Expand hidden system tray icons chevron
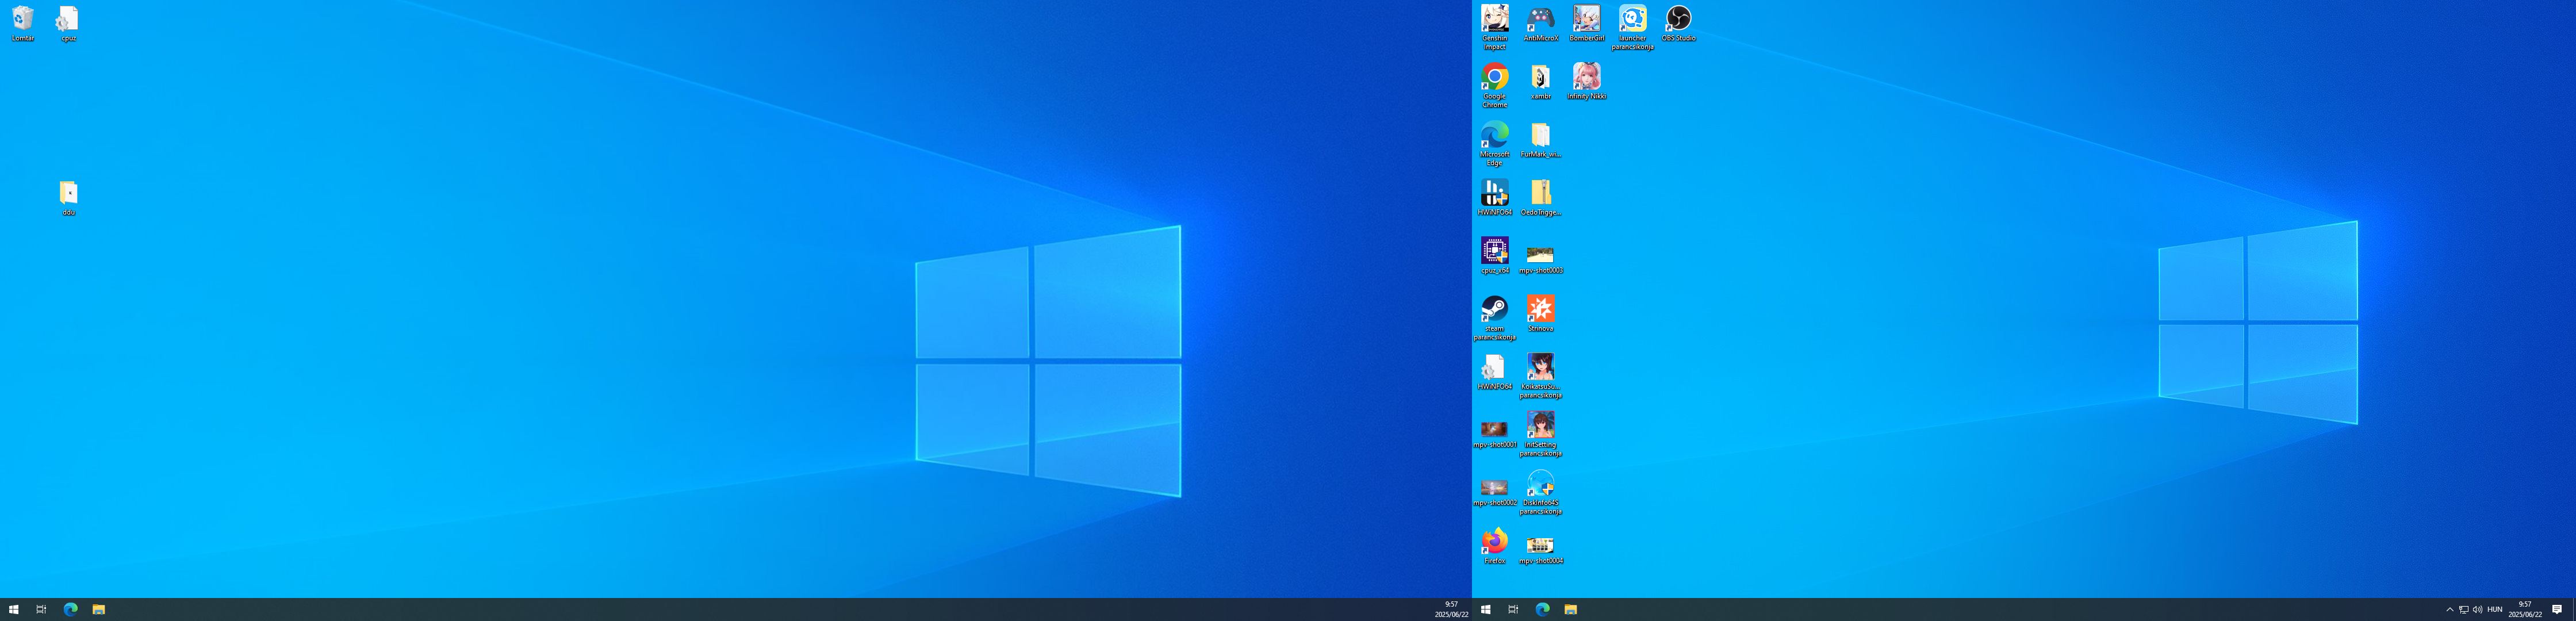 pyautogui.click(x=2450, y=609)
